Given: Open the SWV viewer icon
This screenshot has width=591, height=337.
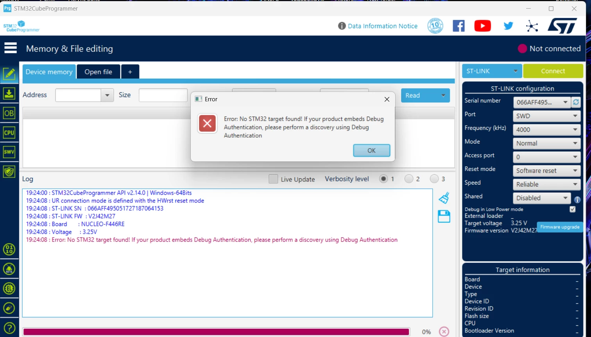Looking at the screenshot, I should click(9, 152).
